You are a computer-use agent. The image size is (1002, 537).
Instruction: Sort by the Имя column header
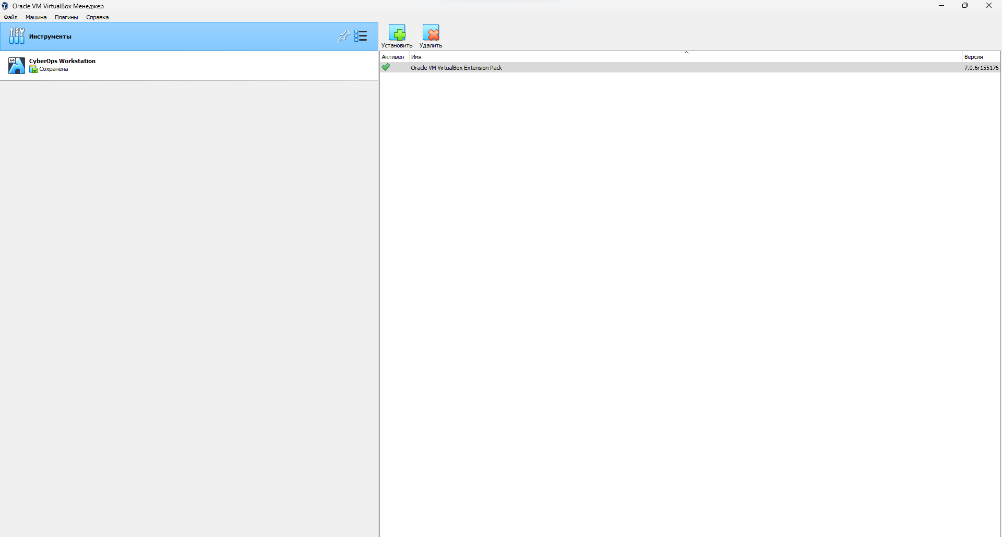(x=686, y=57)
